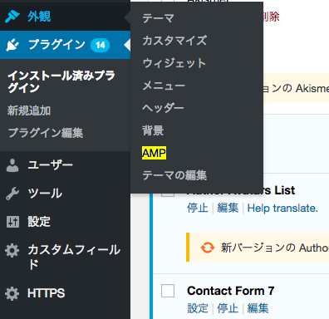Open ツール menu
The width and height of the screenshot is (329, 319).
tap(45, 194)
